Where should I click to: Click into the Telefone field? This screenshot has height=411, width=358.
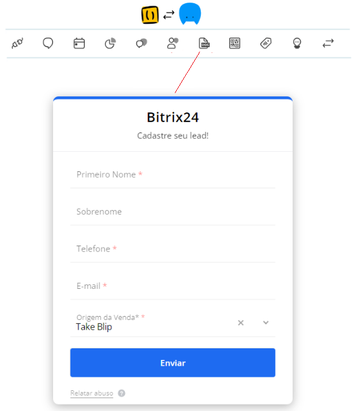(173, 249)
